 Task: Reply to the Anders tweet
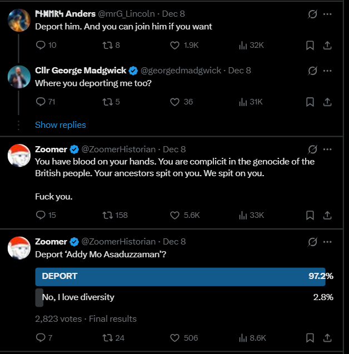[41, 45]
